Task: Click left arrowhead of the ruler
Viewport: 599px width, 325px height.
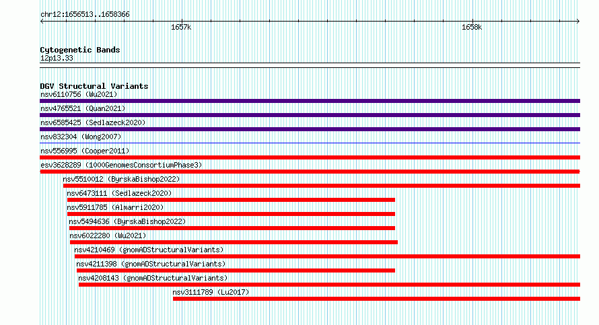Action: (x=42, y=22)
